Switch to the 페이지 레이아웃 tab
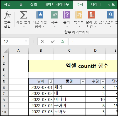 [x=57, y=4]
